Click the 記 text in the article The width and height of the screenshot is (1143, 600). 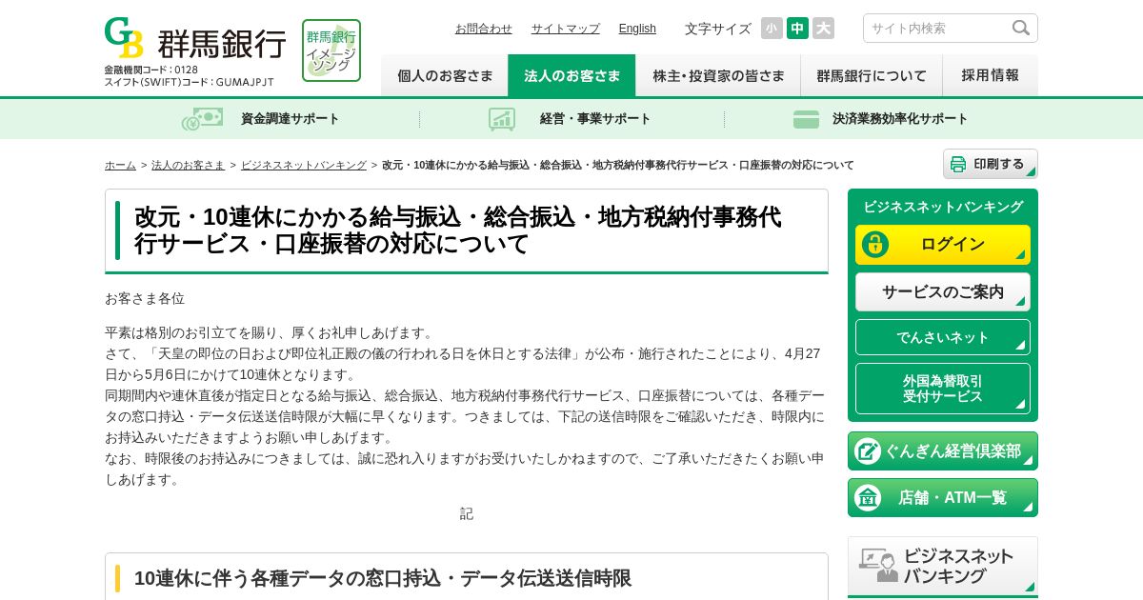click(467, 513)
